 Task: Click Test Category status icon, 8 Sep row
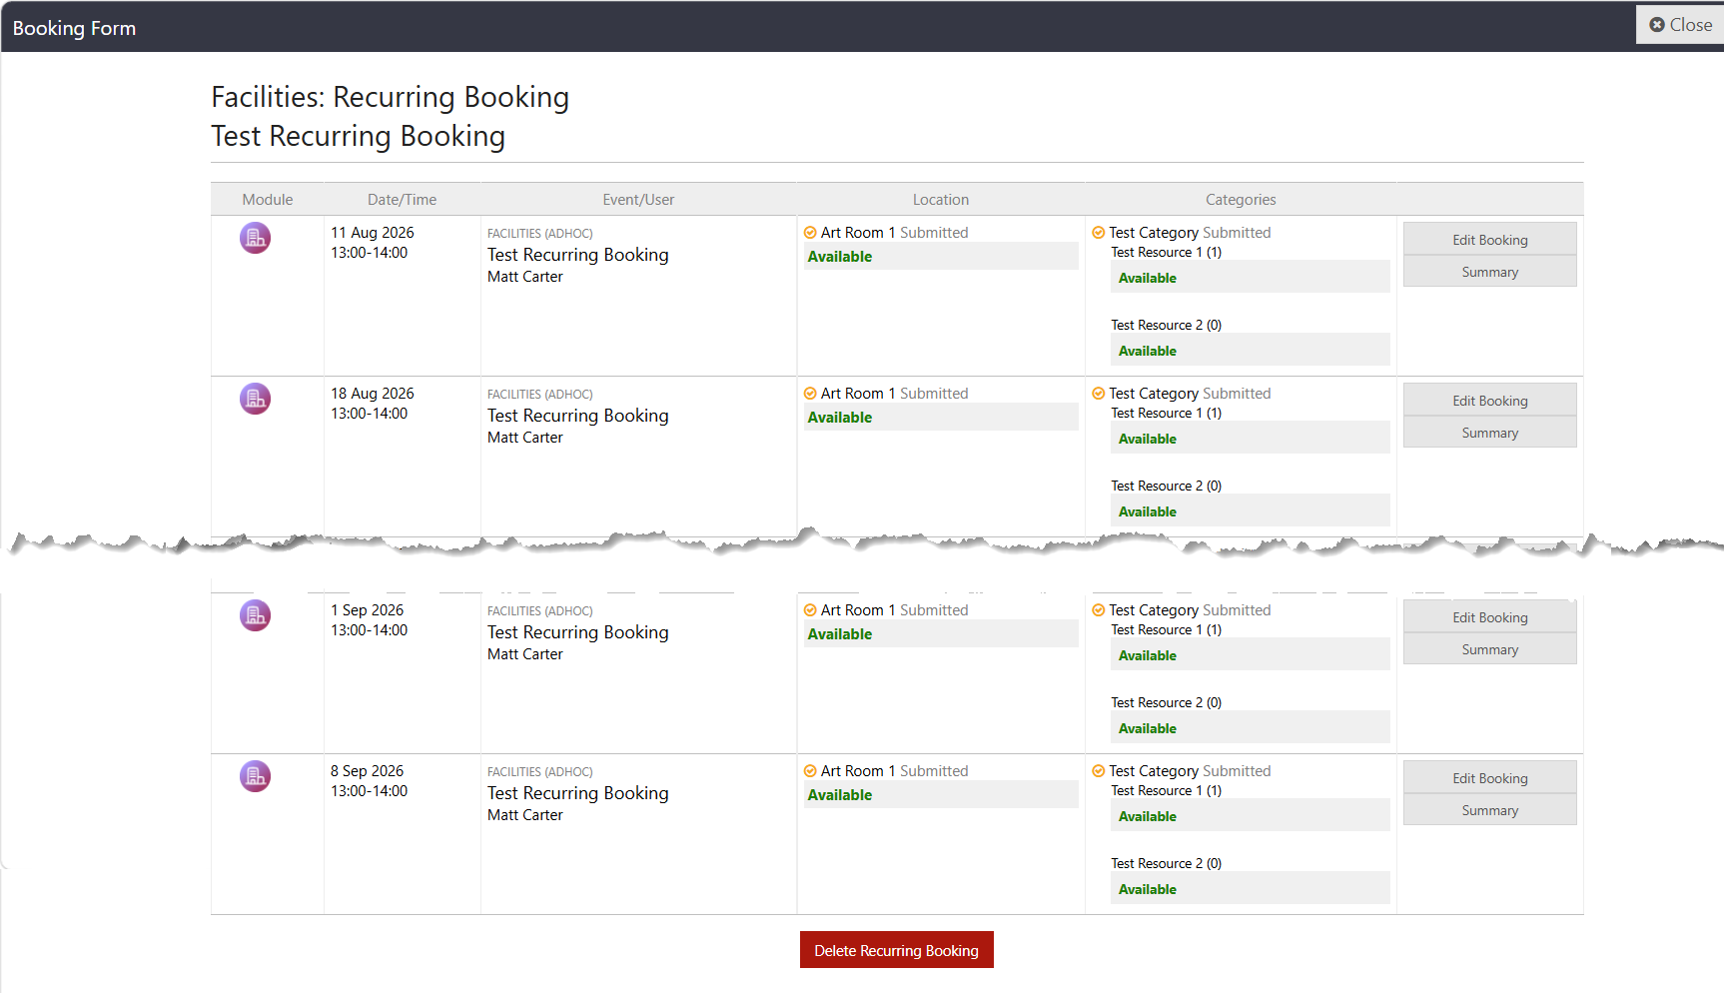[x=1099, y=771]
